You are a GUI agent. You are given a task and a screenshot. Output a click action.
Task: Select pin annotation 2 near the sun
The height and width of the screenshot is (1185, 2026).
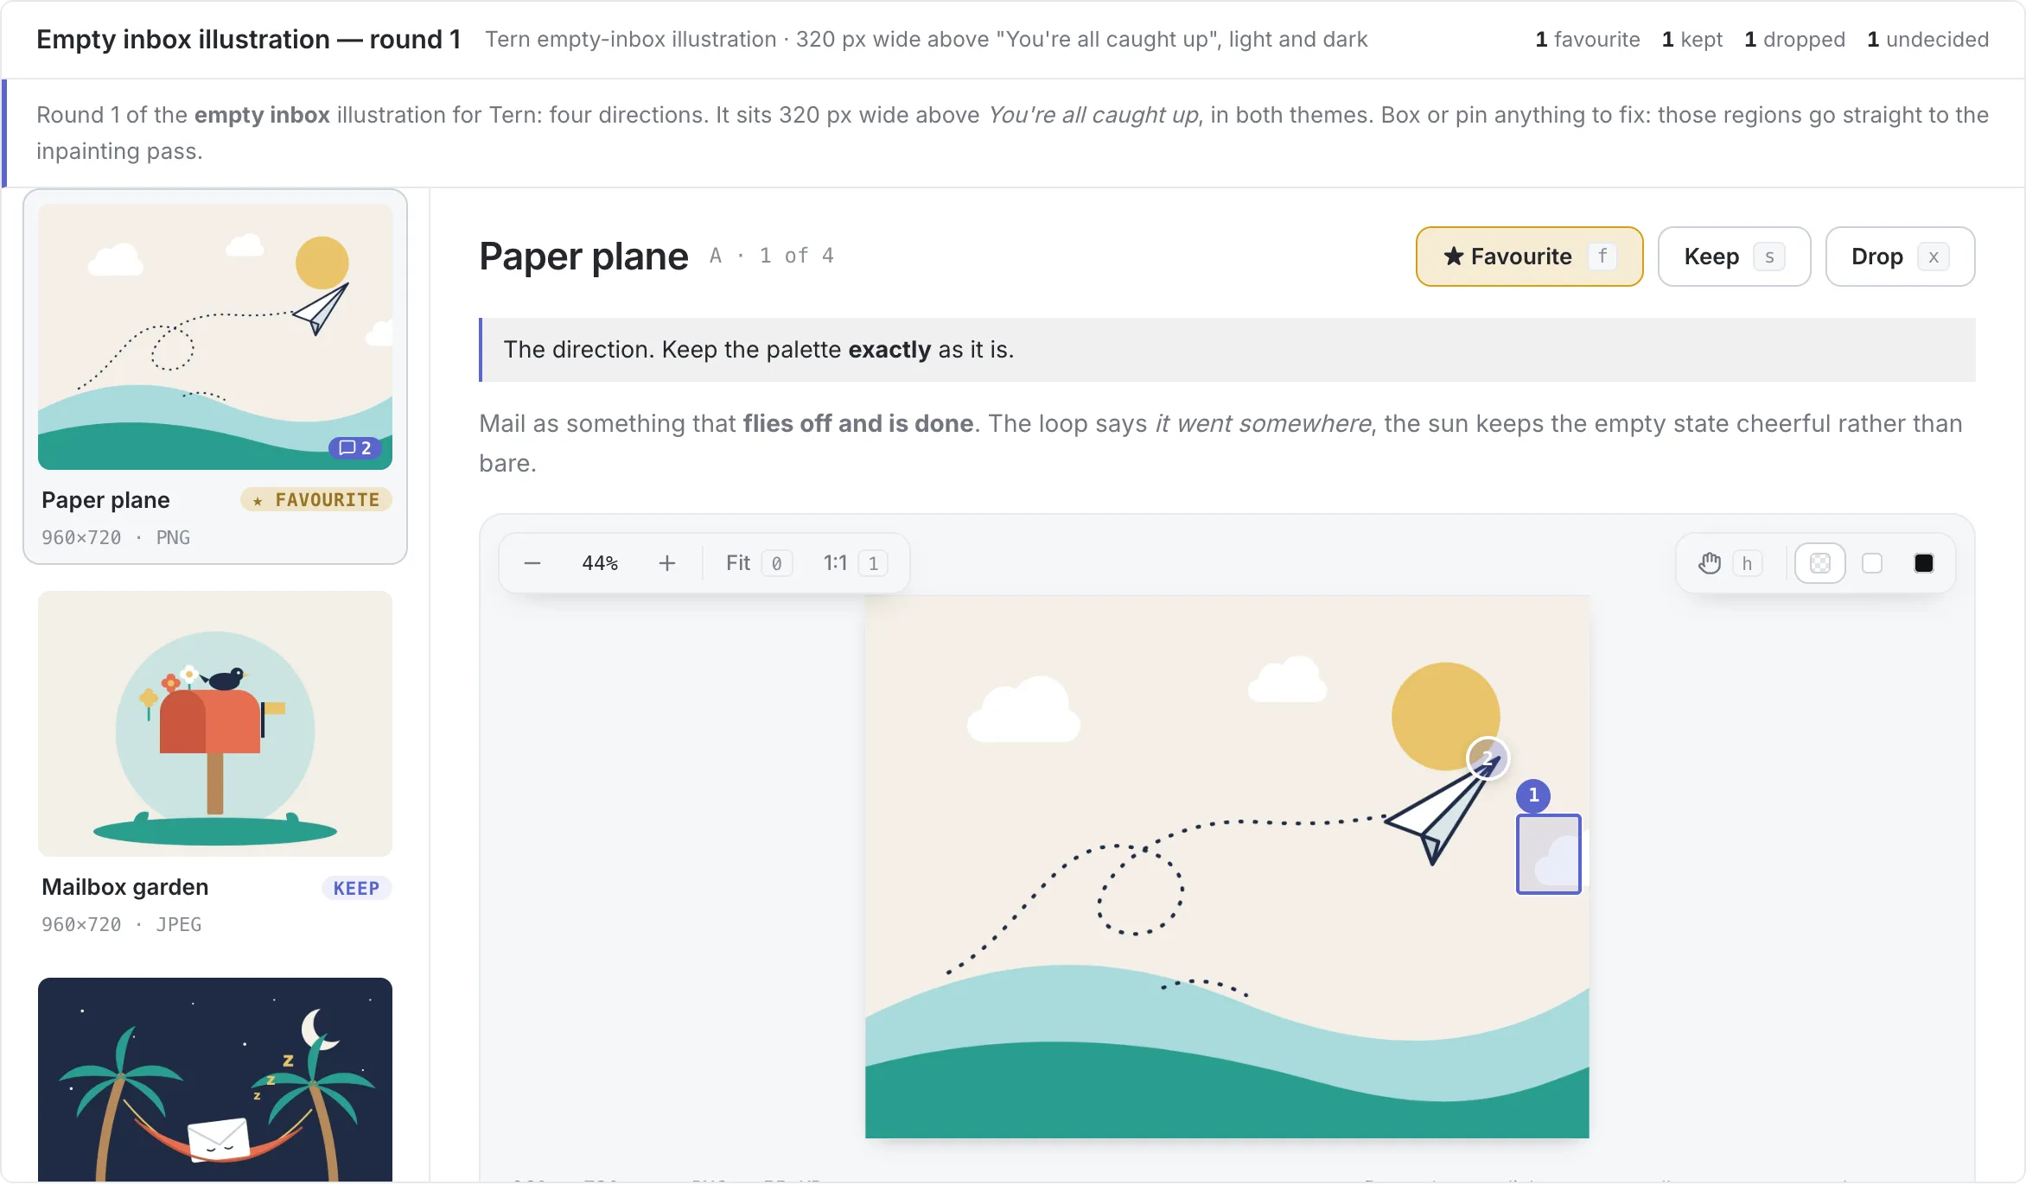tap(1488, 758)
